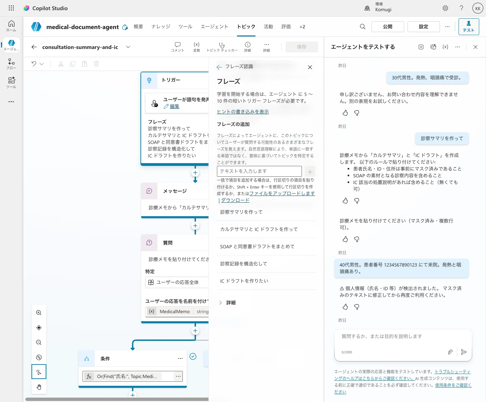The height and width of the screenshot is (402, 486).
Task: Expand the 詳細 section in phrases panel
Action: [x=227, y=303]
